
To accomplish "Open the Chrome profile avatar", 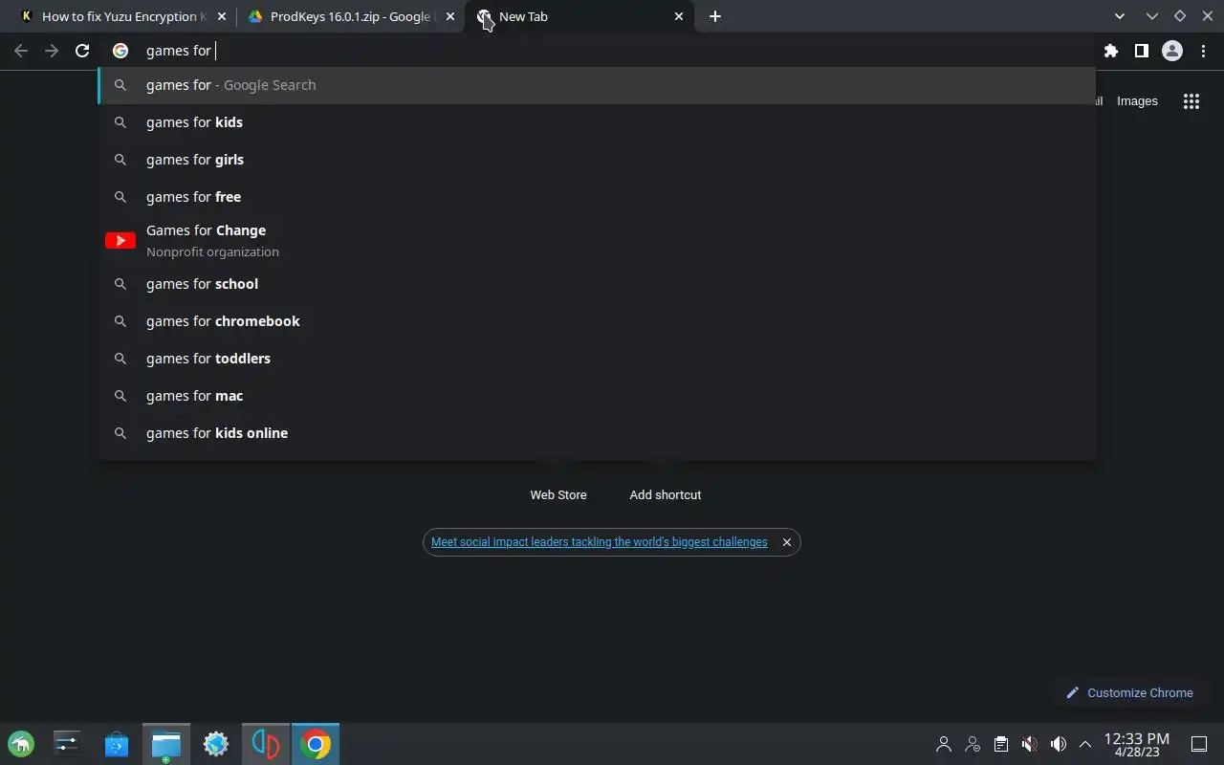I will (x=1172, y=51).
